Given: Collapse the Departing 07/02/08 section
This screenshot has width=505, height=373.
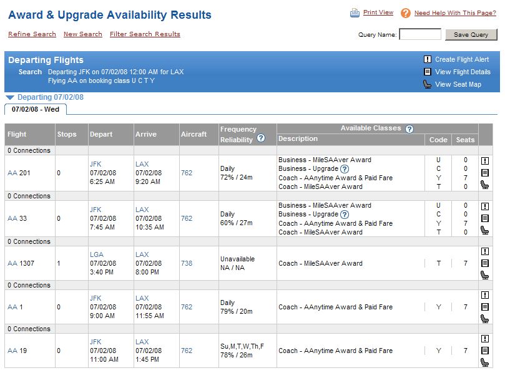Looking at the screenshot, I should pyautogui.click(x=10, y=97).
